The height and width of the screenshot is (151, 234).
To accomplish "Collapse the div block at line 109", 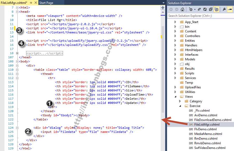I will [x=17, y=66].
